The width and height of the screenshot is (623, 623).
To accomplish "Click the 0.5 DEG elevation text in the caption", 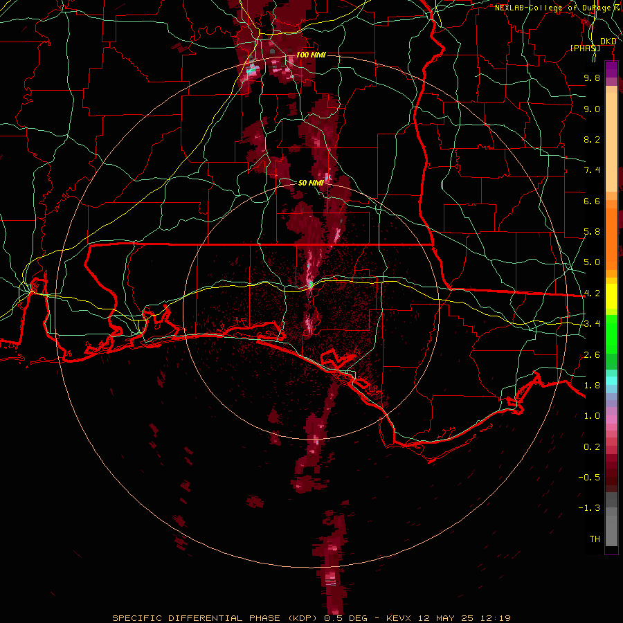I will click(x=345, y=618).
